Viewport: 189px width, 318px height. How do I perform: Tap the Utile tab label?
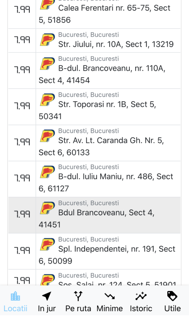coord(172,308)
